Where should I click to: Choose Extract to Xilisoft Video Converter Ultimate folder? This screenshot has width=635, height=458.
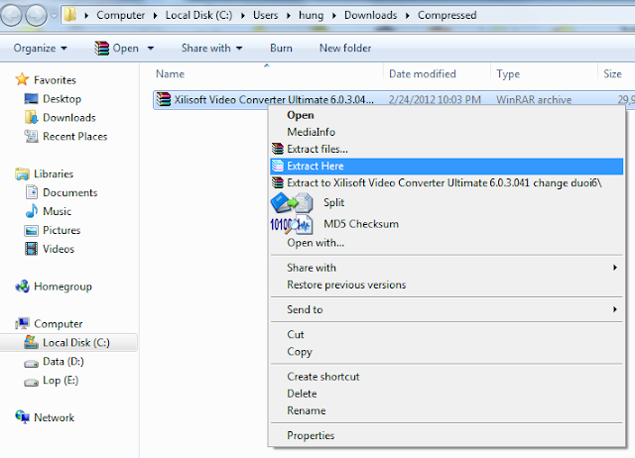point(446,182)
